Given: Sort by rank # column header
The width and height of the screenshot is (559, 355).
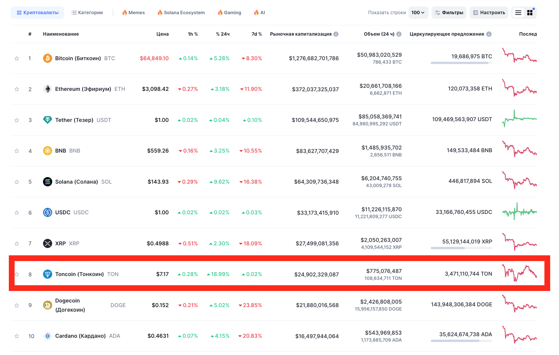Looking at the screenshot, I should (x=30, y=34).
